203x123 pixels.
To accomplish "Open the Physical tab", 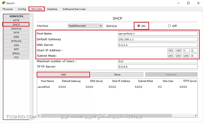I will coord(8,9).
